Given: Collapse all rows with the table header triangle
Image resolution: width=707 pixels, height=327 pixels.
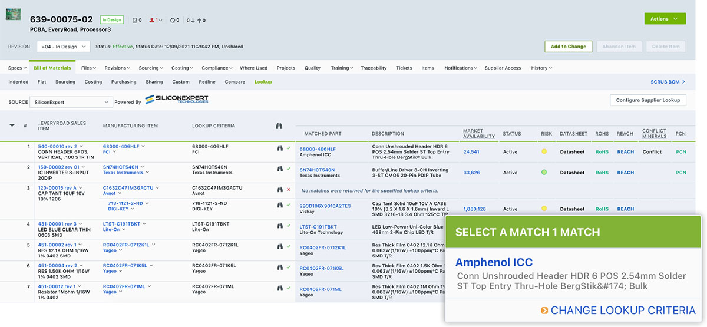Looking at the screenshot, I should point(12,125).
